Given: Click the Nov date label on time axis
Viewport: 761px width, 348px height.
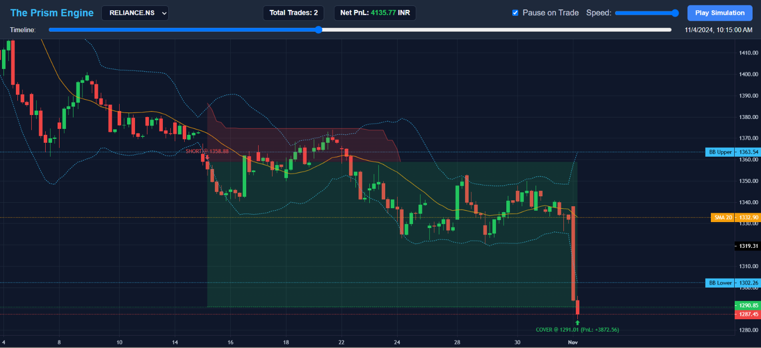Looking at the screenshot, I should (573, 342).
